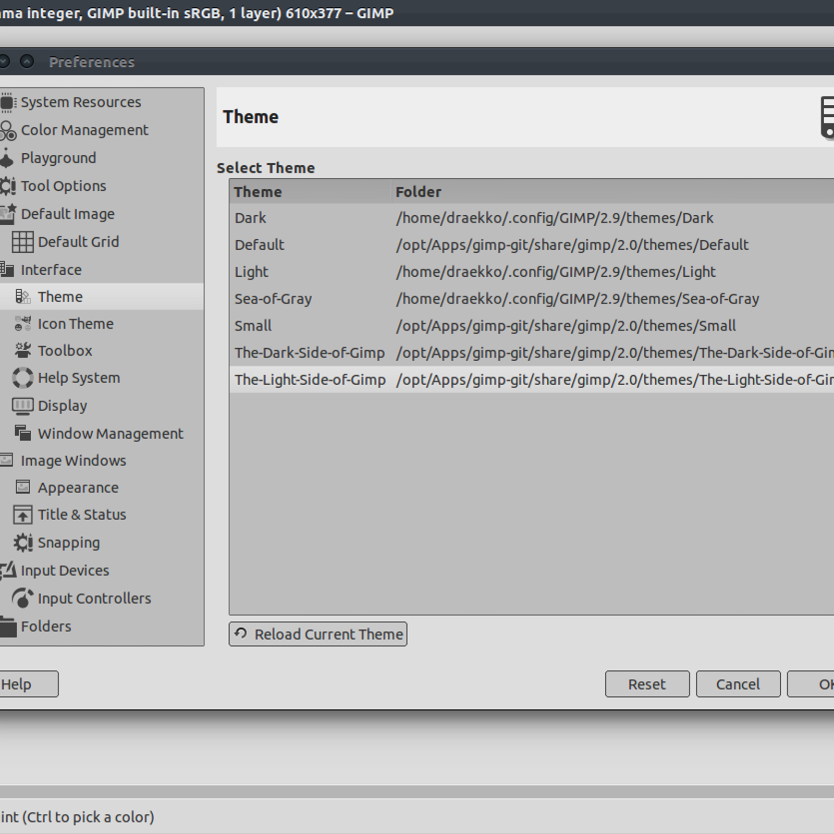Click the Default Grid icon
Screen dimensions: 834x834
(x=22, y=242)
